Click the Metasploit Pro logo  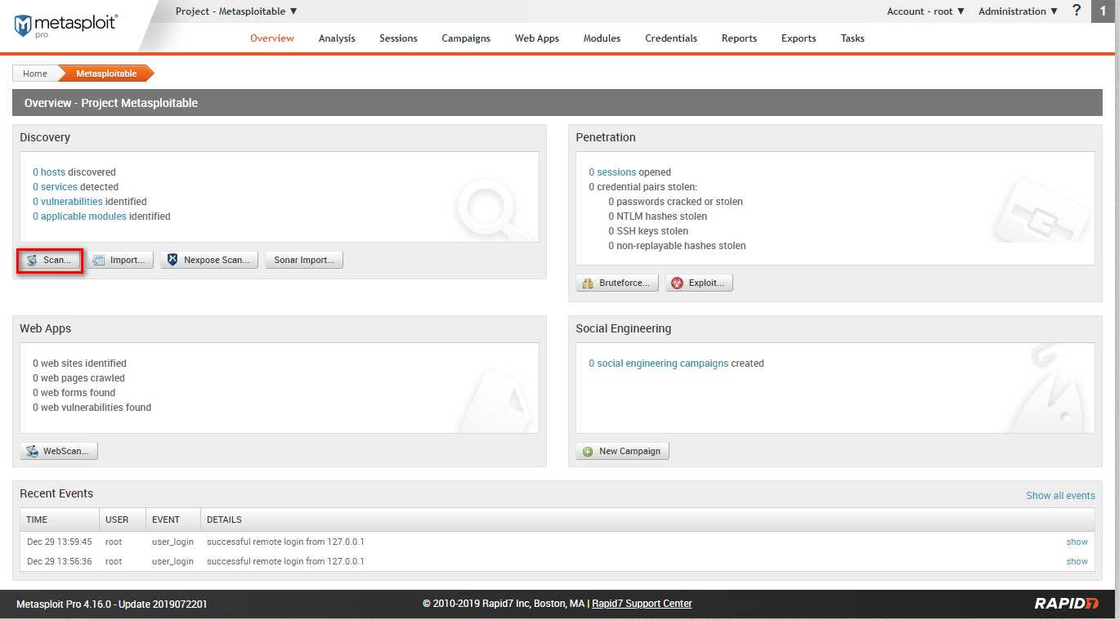[65, 25]
